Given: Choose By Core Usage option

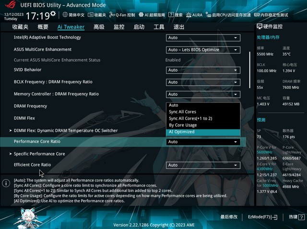Looking at the screenshot, I should point(203,125).
